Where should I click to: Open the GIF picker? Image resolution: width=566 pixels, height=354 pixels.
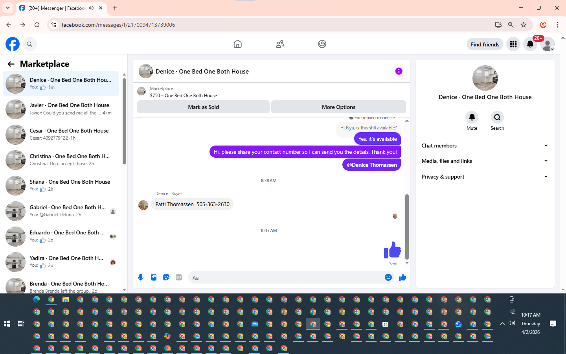point(179,277)
